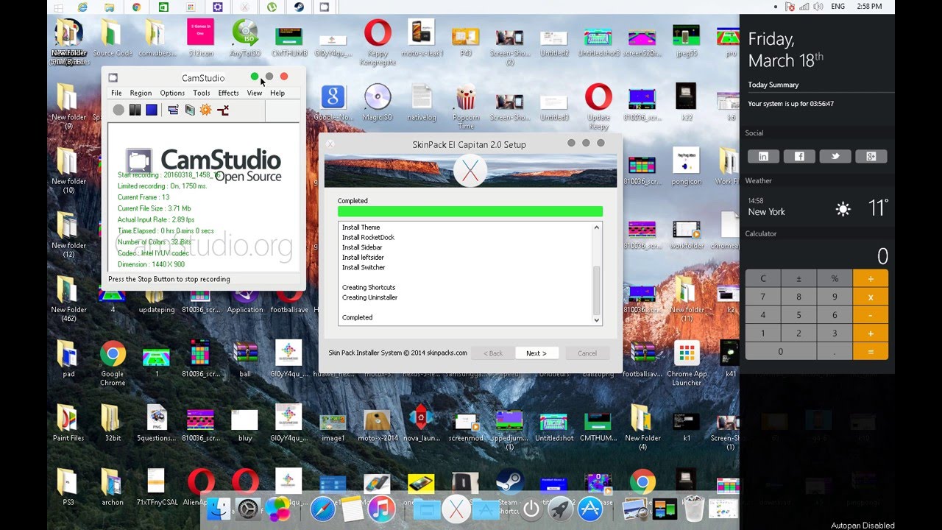Image resolution: width=942 pixels, height=530 pixels.
Task: Open MagicISO desktop icon
Action: [378, 102]
